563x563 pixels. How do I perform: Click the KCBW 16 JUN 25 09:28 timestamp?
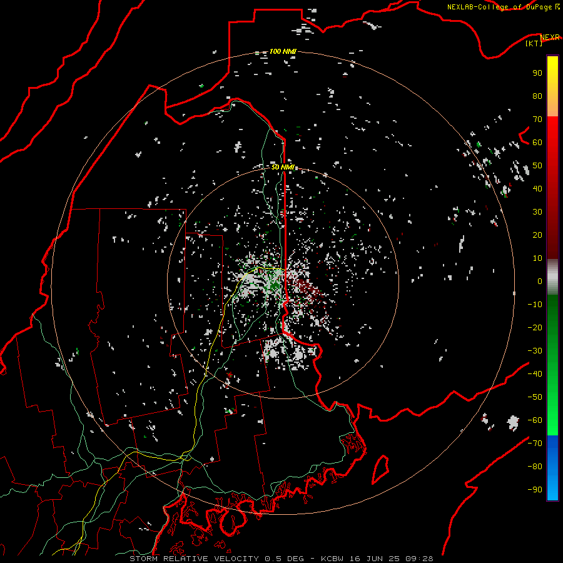[x=377, y=559]
